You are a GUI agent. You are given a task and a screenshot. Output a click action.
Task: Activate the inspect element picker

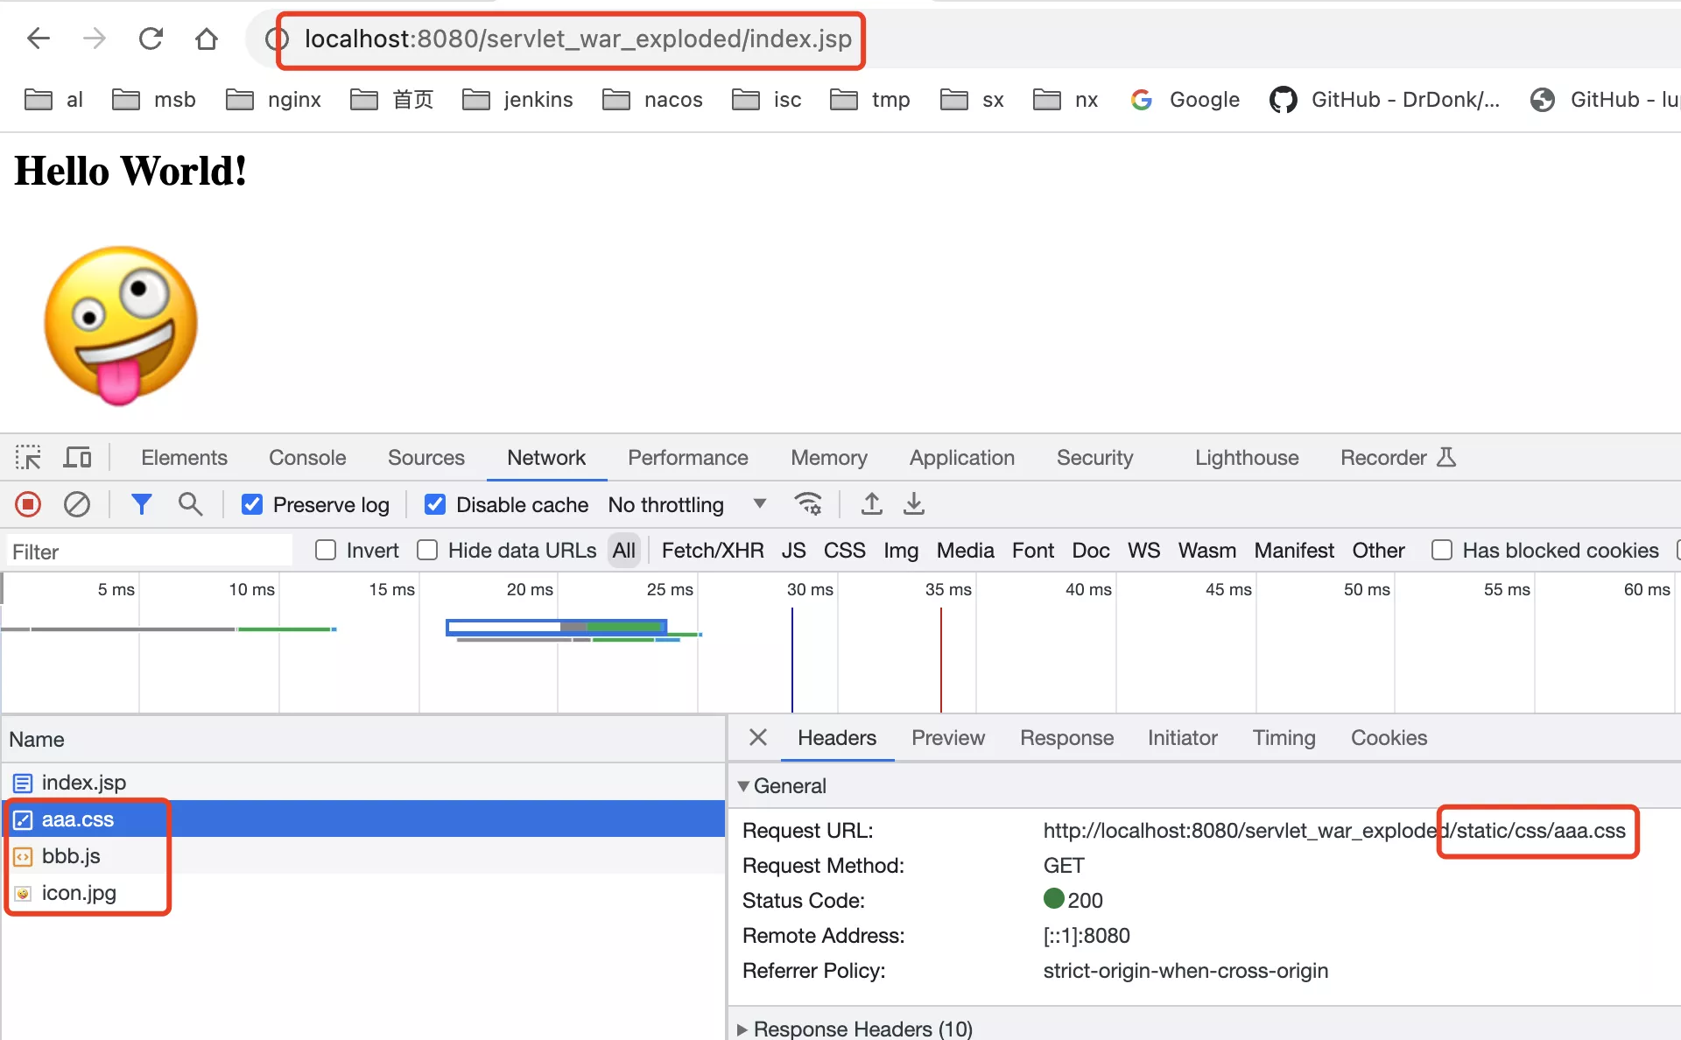point(28,458)
